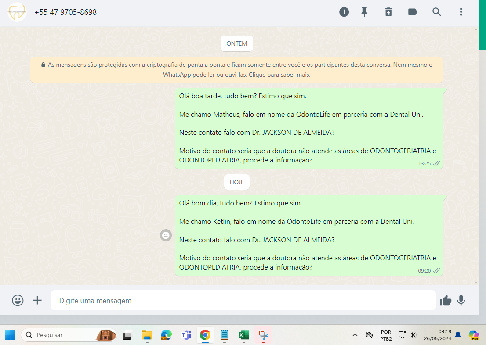Image resolution: width=486 pixels, height=345 pixels.
Task: Open volume control in the tray
Action: click(x=413, y=335)
